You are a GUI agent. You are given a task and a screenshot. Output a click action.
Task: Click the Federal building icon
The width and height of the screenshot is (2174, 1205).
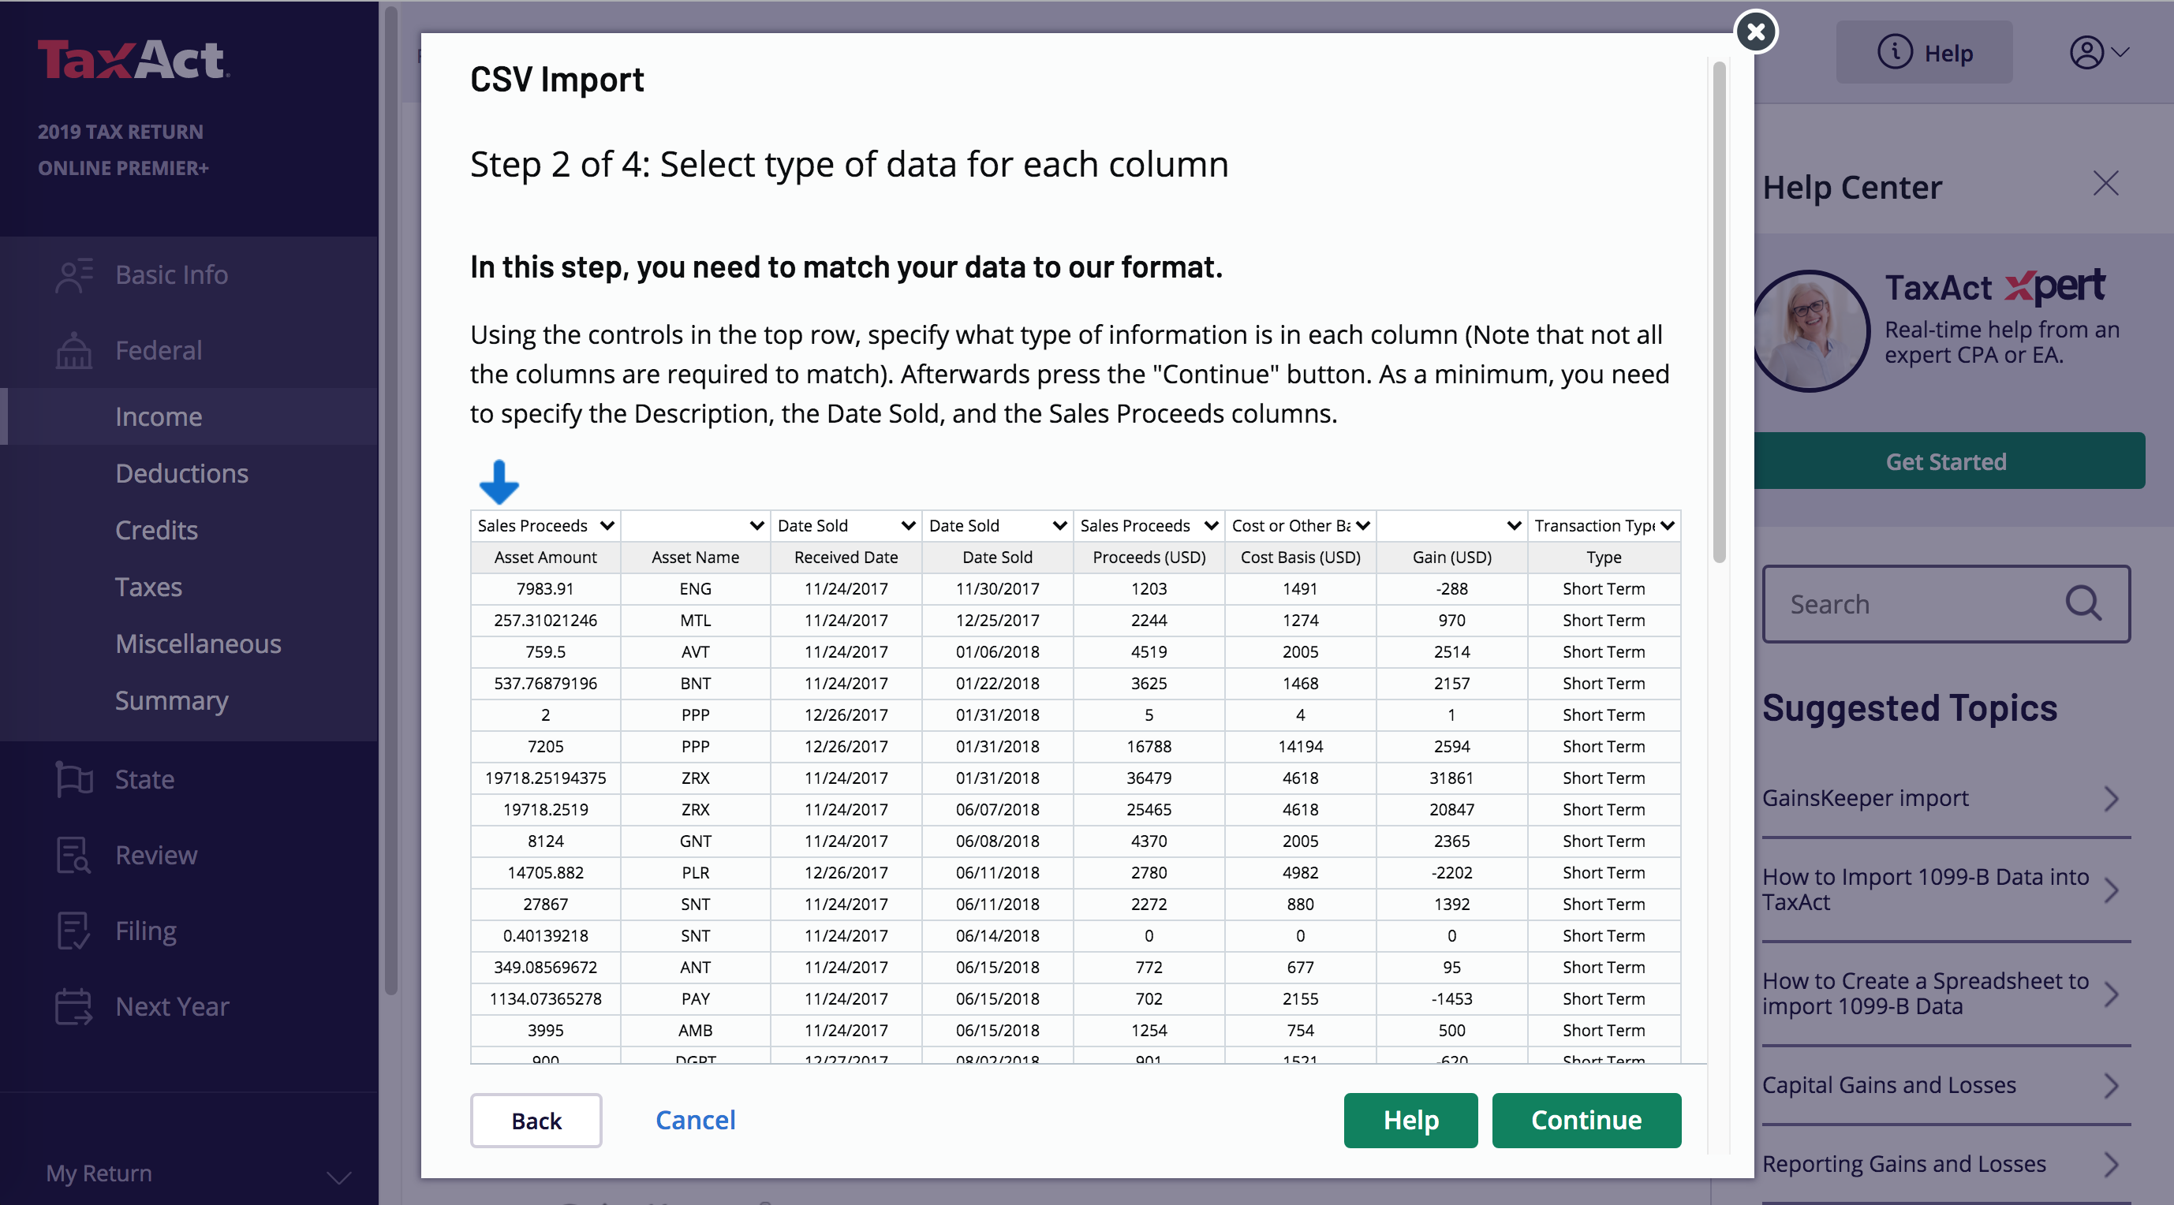(x=73, y=350)
